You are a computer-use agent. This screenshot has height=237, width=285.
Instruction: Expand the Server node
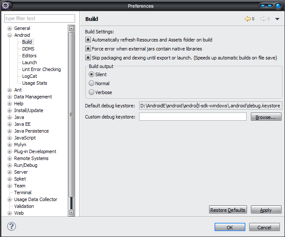click(x=9, y=172)
